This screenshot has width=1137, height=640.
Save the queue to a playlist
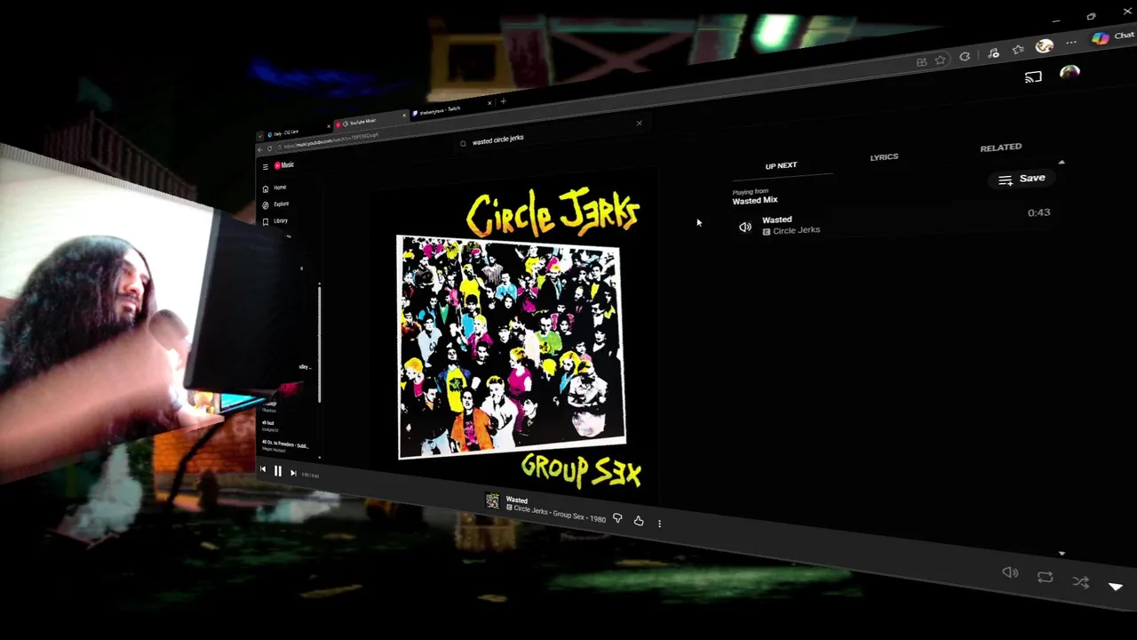[x=1021, y=179]
